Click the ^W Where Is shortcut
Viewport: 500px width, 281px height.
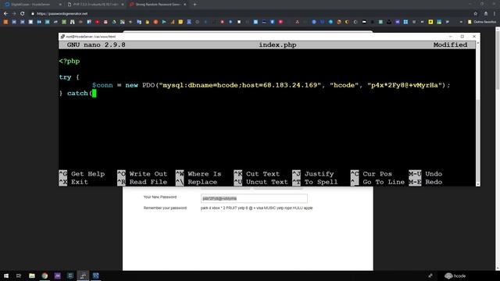(198, 174)
